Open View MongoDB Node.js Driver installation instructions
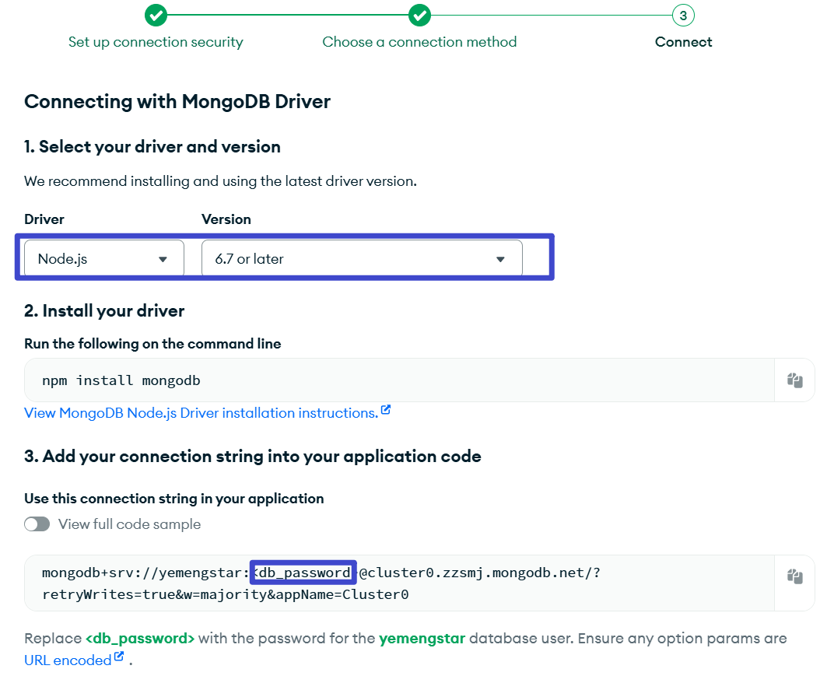This screenshot has width=834, height=676. pyautogui.click(x=201, y=413)
